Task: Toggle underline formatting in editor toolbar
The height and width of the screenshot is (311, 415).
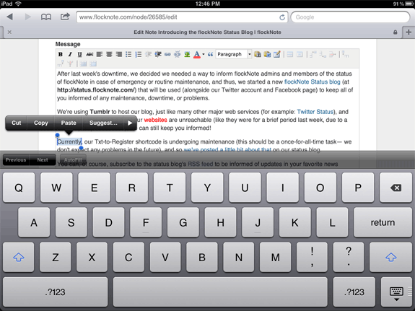Action: pos(79,54)
